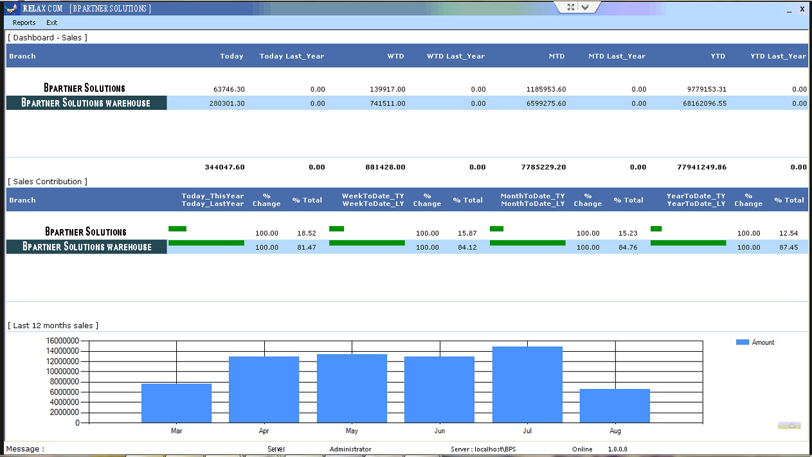
Task: Click the fullscreen expand arrows icon
Action: pos(571,7)
